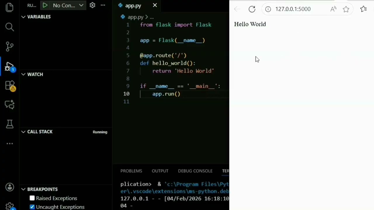The image size is (374, 210).
Task: Open the Extensions icon with warning badge
Action: (10, 86)
